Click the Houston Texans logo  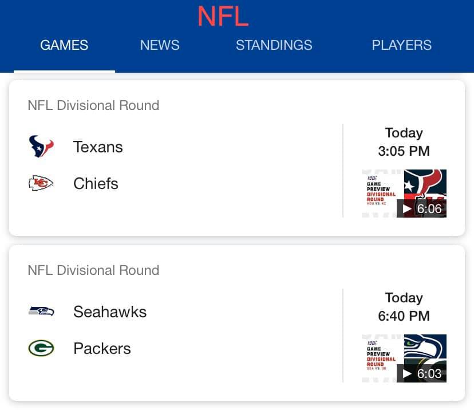point(41,147)
